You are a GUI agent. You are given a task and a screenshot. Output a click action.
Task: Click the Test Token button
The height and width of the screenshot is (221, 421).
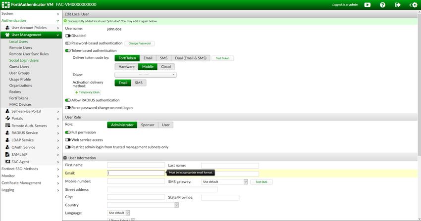click(x=222, y=58)
